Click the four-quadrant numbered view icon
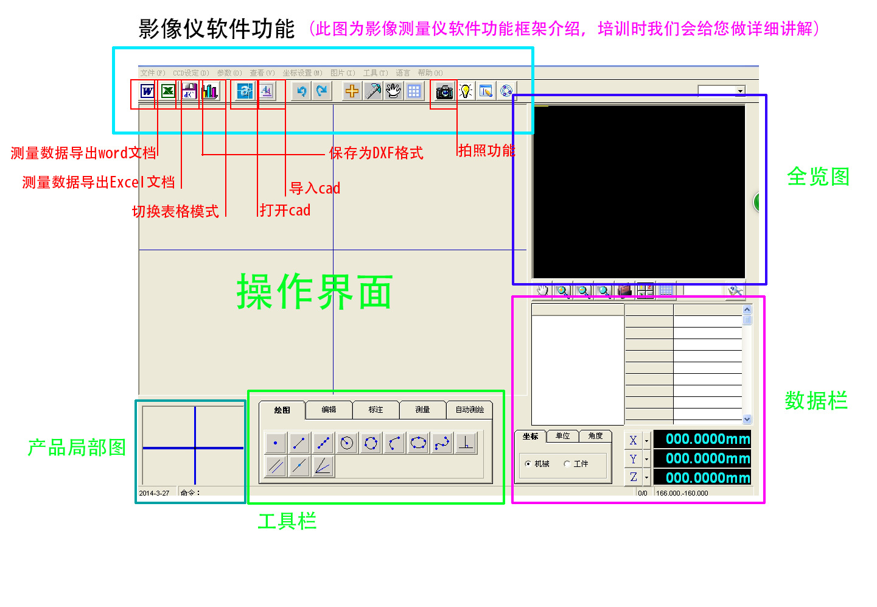The width and height of the screenshot is (877, 607). tap(645, 290)
